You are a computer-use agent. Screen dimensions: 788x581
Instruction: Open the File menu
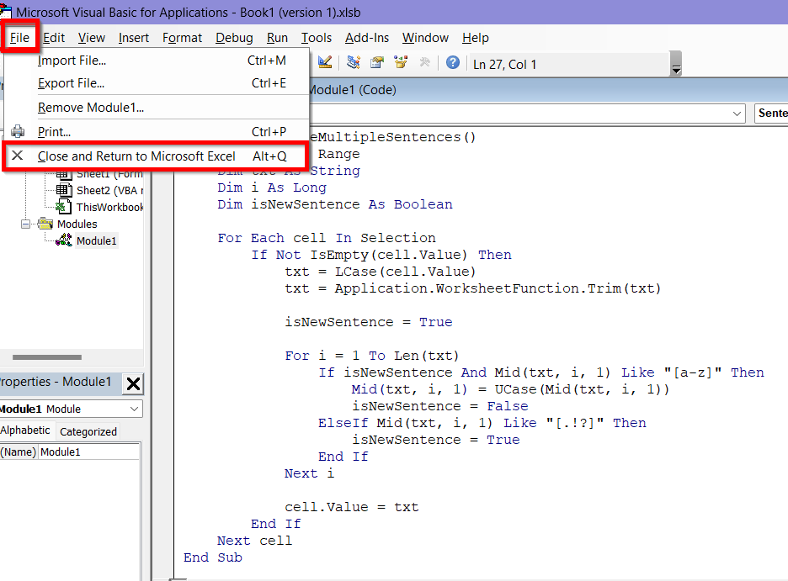pyautogui.click(x=19, y=38)
